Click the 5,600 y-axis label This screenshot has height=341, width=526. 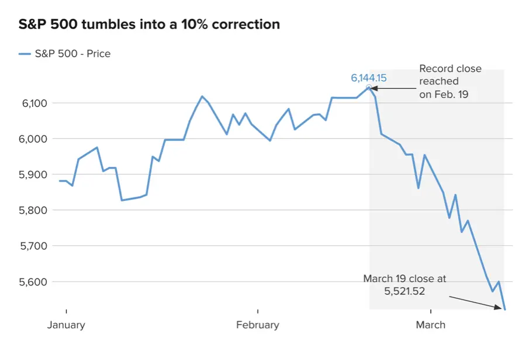click(33, 282)
